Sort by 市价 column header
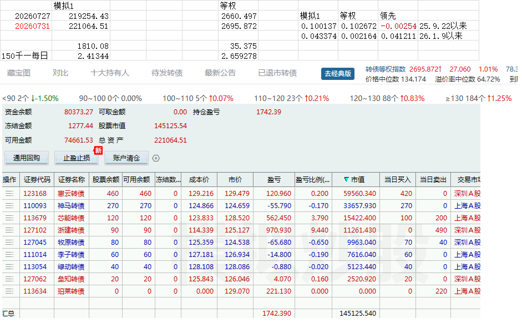Viewport: 522px width, 323px height. 235,180
